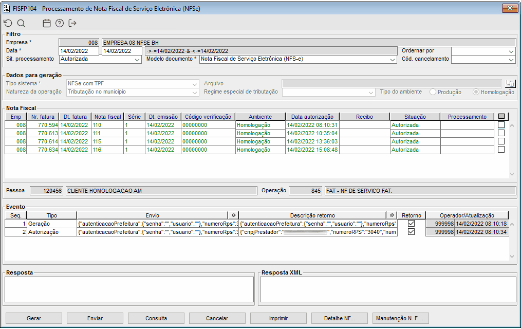The width and height of the screenshot is (521, 329).
Task: Click the Arquivo file browse icon
Action: [x=510, y=83]
